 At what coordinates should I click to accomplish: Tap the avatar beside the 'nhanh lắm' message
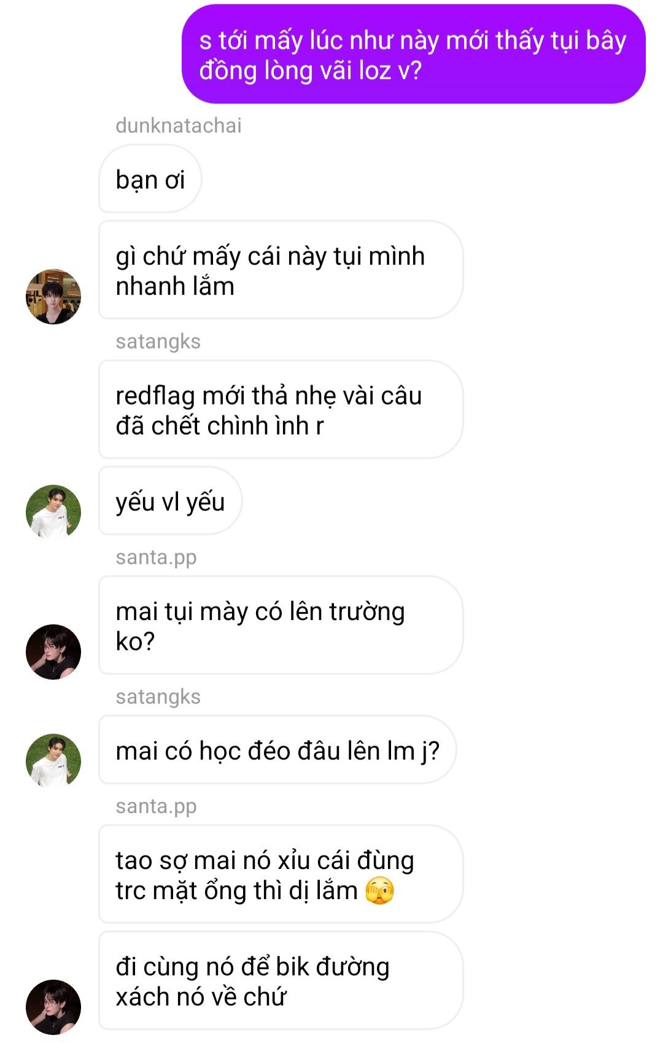pos(53,296)
